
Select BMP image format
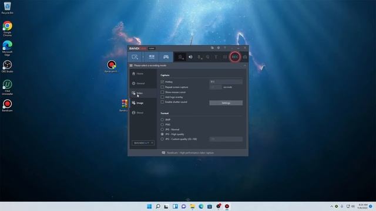pyautogui.click(x=162, y=120)
